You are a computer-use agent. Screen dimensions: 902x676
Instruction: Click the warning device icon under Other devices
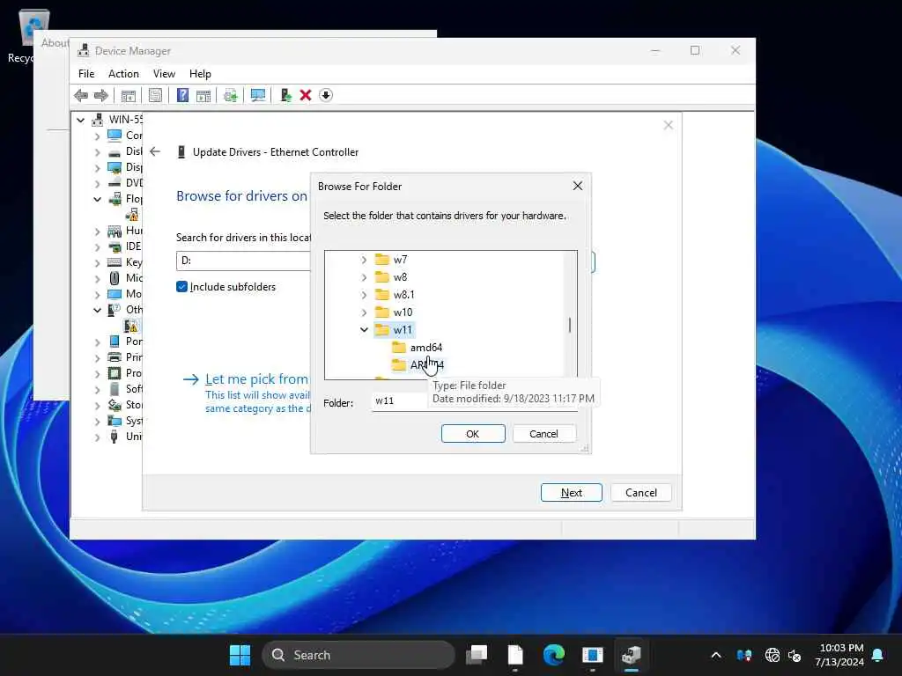coord(132,326)
